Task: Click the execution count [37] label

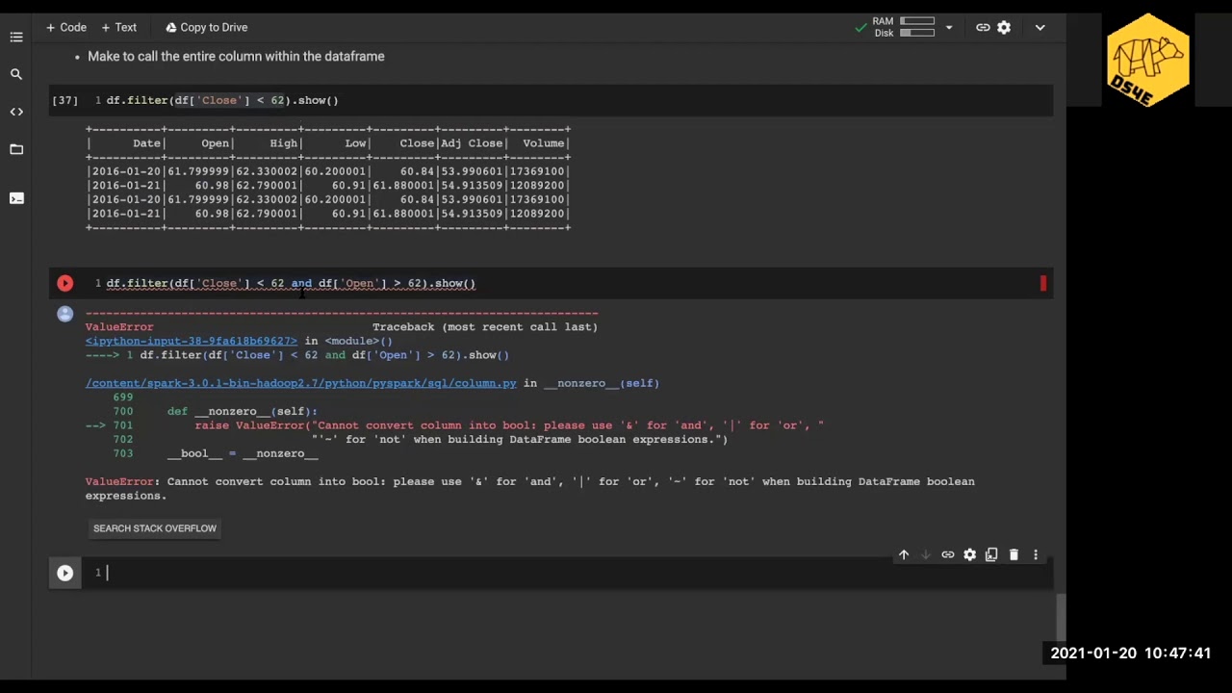Action: tap(64, 100)
